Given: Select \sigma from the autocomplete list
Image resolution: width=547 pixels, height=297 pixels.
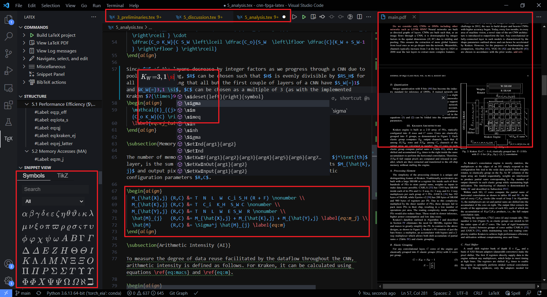Looking at the screenshot, I should pyautogui.click(x=192, y=103).
